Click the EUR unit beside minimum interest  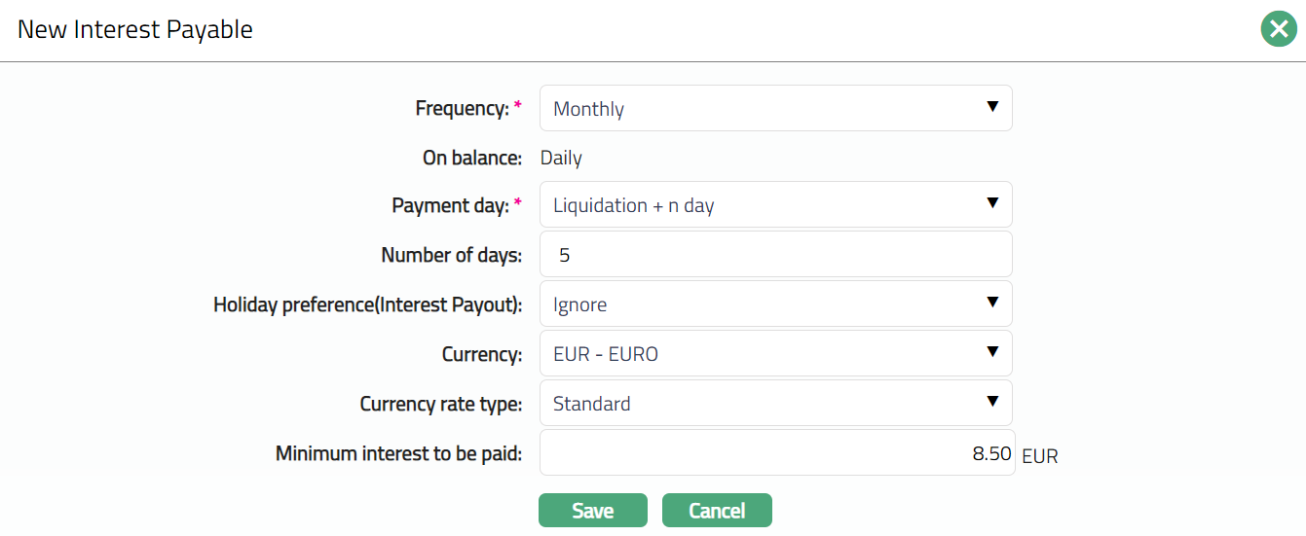tap(1040, 456)
